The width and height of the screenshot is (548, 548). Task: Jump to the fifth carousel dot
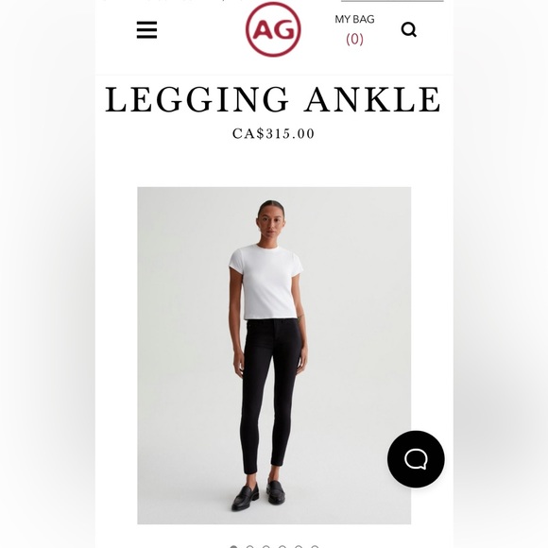299,547
